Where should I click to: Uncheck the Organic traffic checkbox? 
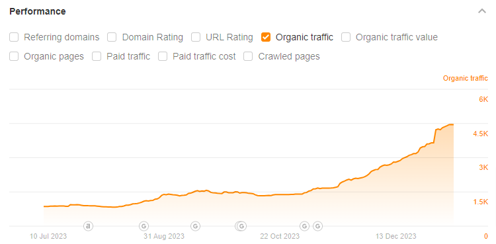[x=266, y=37]
